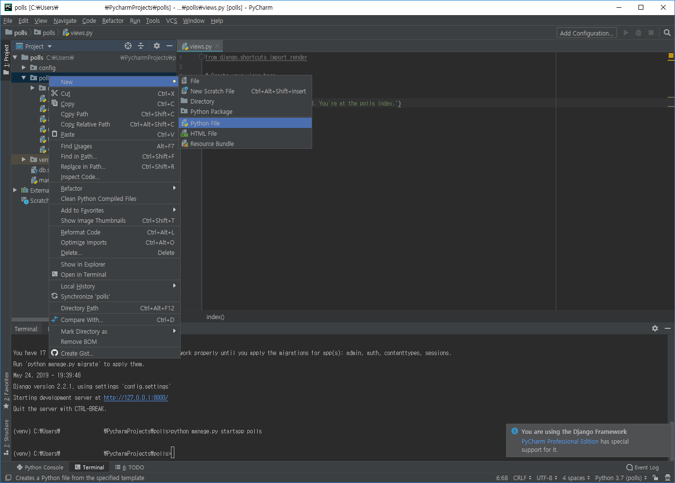Expand the Local History submenu
The height and width of the screenshot is (483, 675).
coord(174,286)
